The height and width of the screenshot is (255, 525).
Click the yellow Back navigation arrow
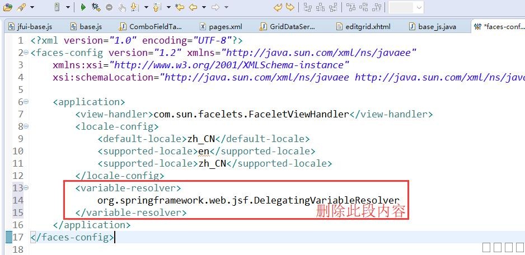(x=193, y=7)
